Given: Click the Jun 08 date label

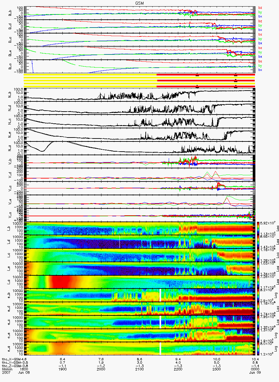Looking at the screenshot, I should [x=24, y=372].
